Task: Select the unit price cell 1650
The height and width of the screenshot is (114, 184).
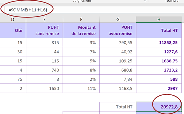Action: click(x=44, y=88)
